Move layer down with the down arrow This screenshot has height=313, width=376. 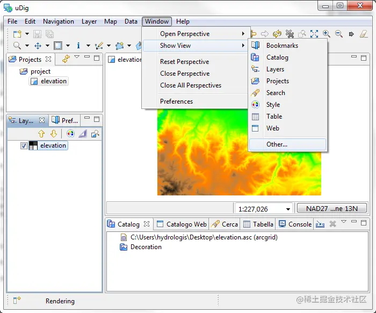(x=54, y=134)
